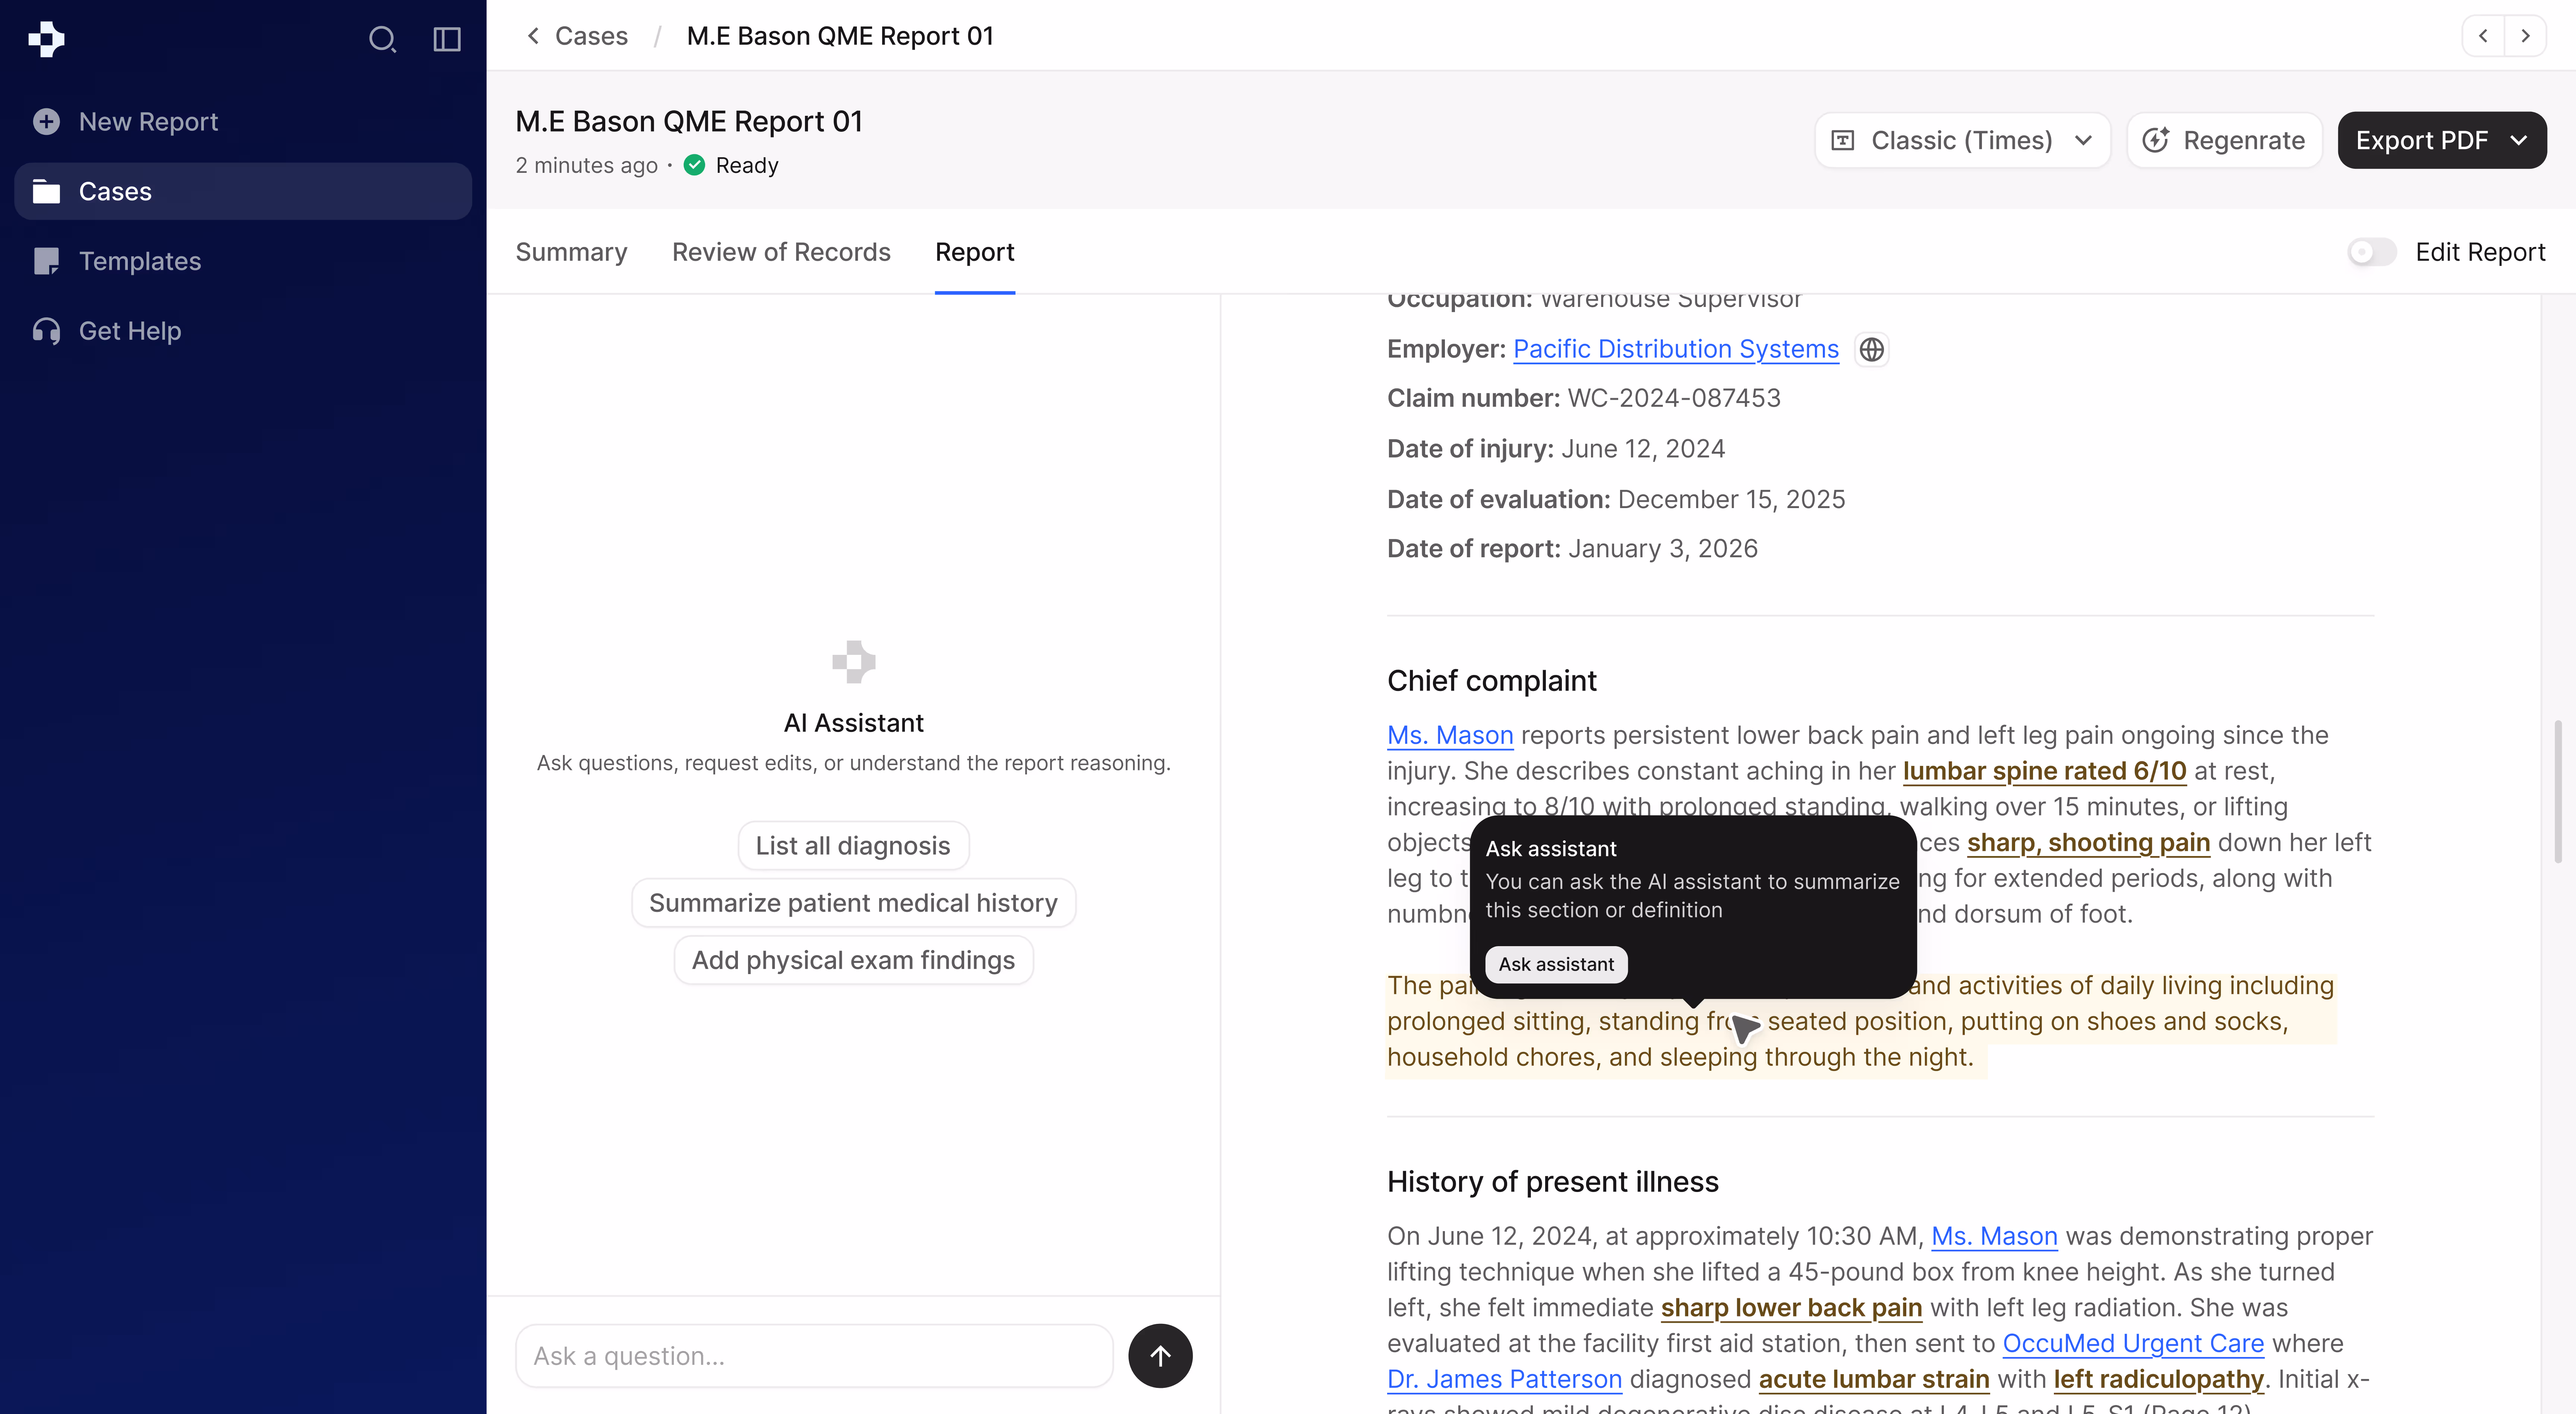Click the app logo icon
Screen dimensions: 2576x1414
point(46,39)
